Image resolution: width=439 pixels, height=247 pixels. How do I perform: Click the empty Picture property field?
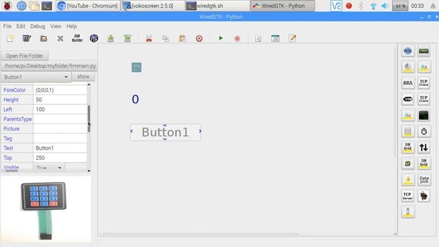[x=60, y=129]
